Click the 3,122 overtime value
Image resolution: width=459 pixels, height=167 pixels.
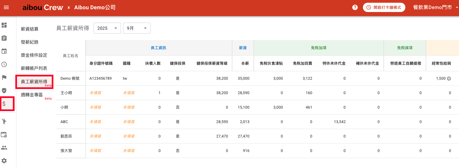click(307, 78)
